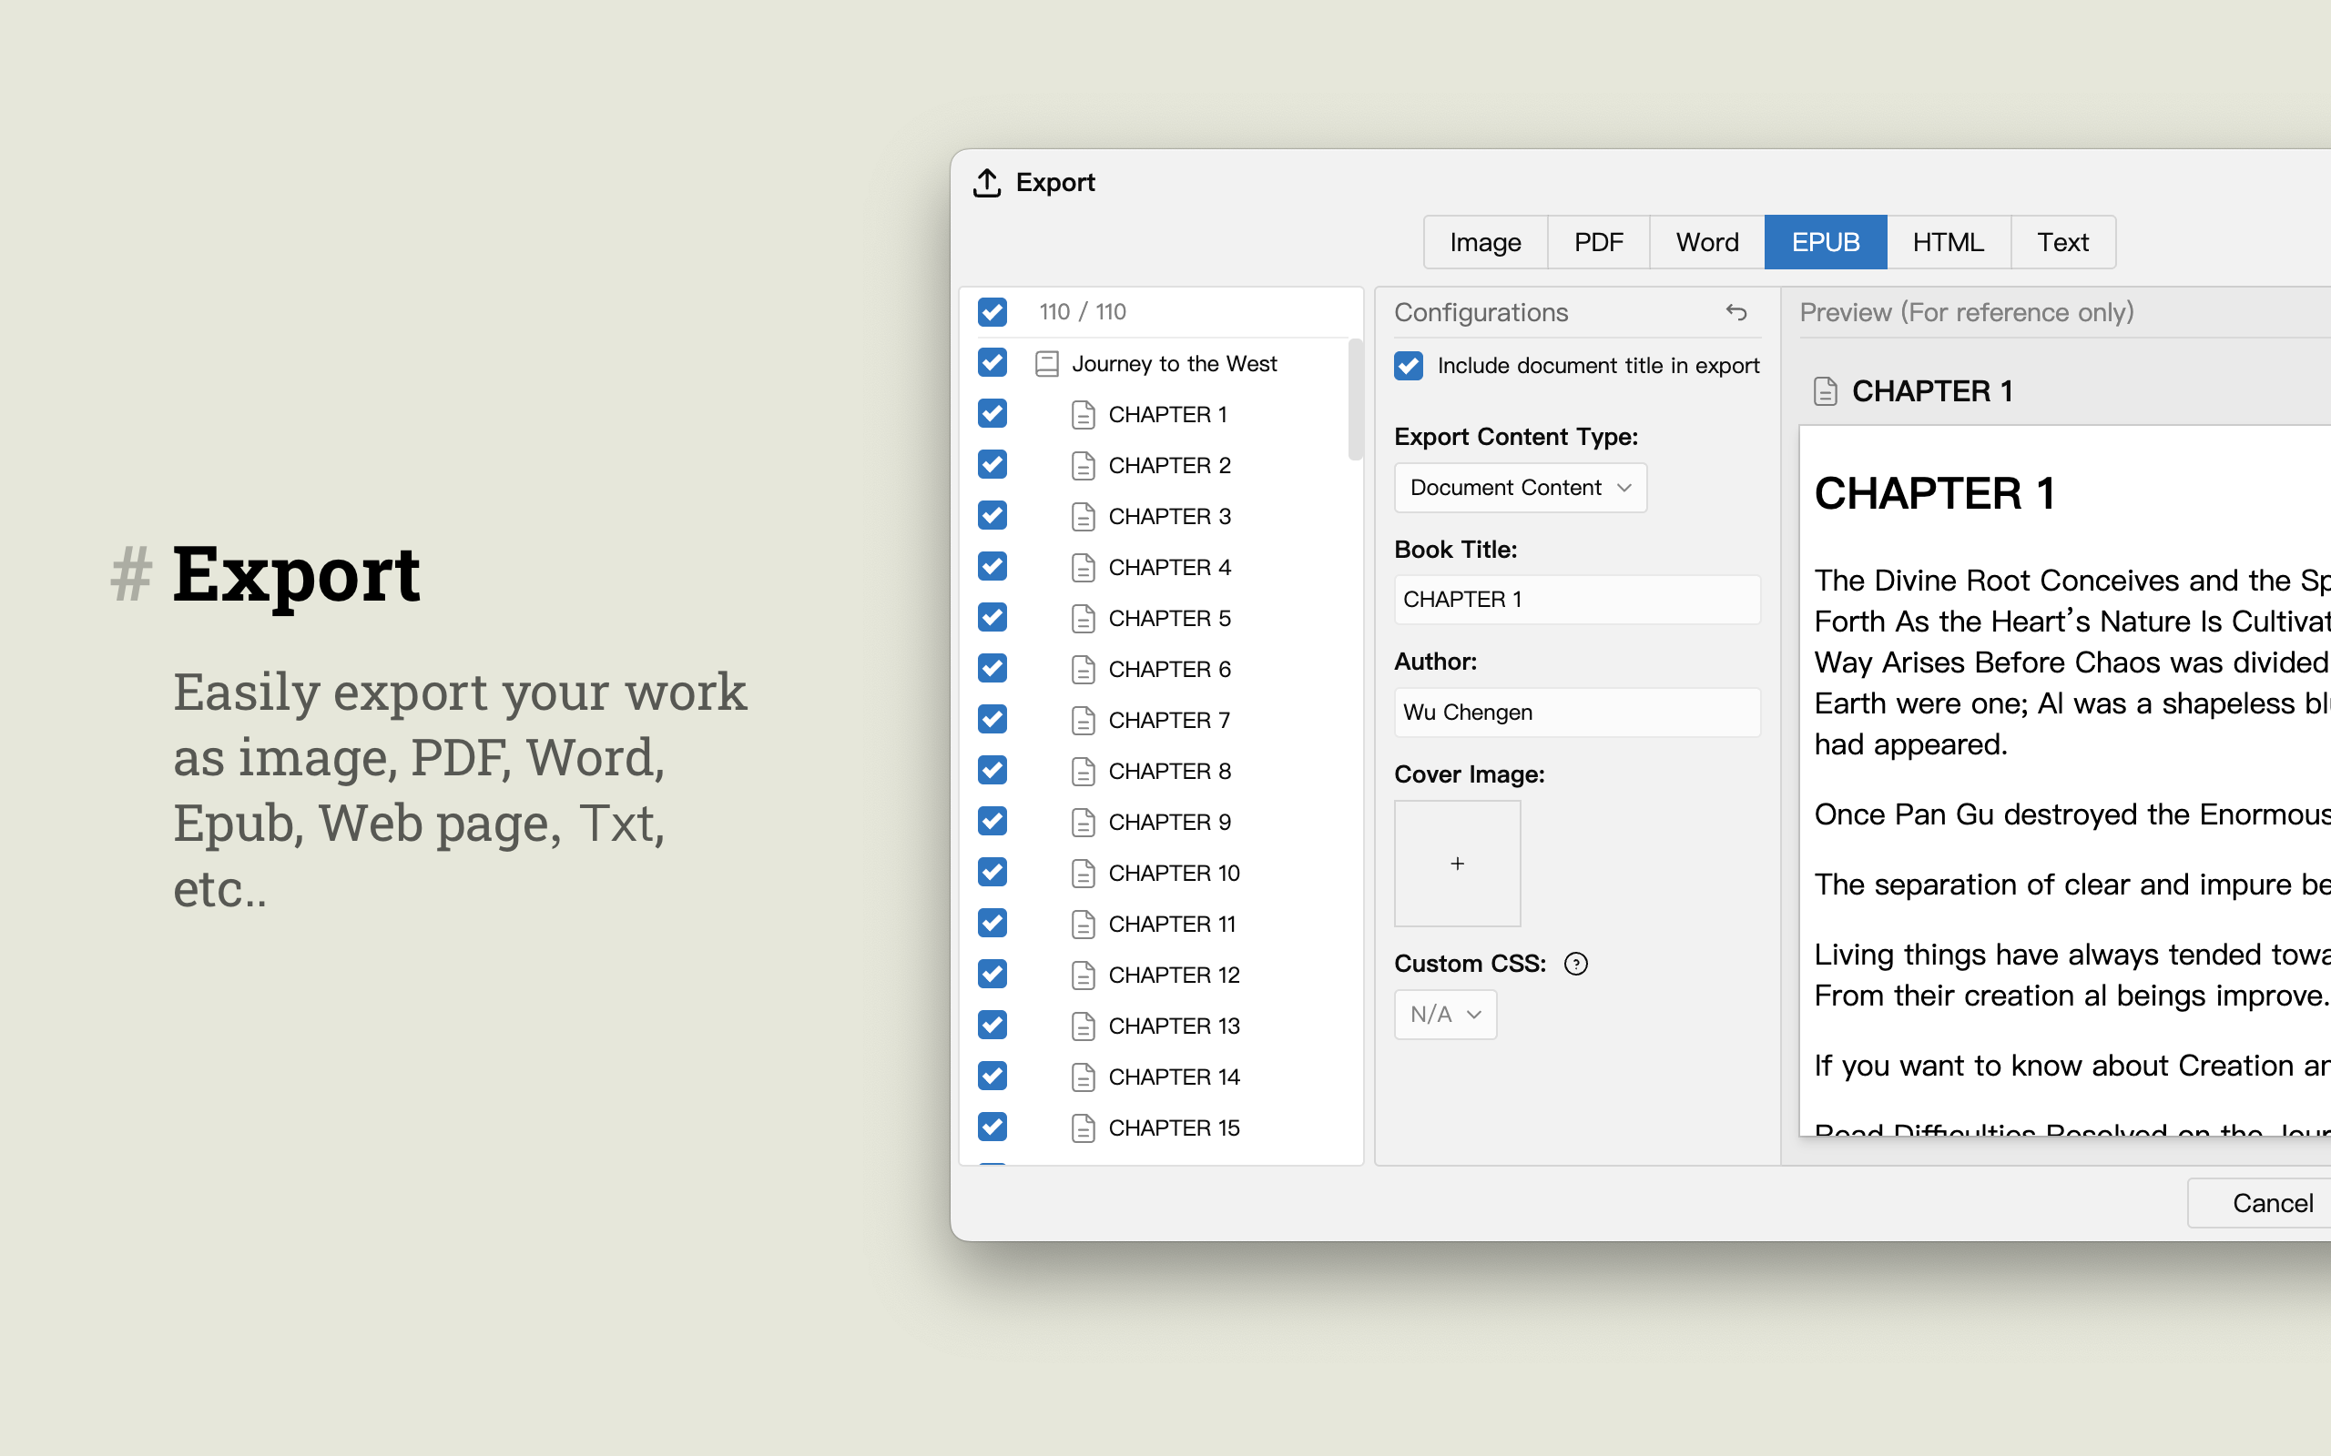Select the CHAPTER 15 row label
Image resolution: width=2331 pixels, height=1456 pixels.
pos(1175,1129)
